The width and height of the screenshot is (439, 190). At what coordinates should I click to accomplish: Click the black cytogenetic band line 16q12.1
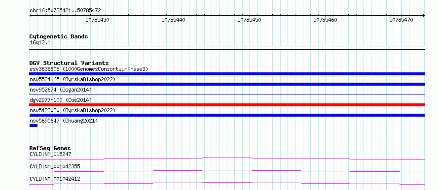pyautogui.click(x=227, y=48)
